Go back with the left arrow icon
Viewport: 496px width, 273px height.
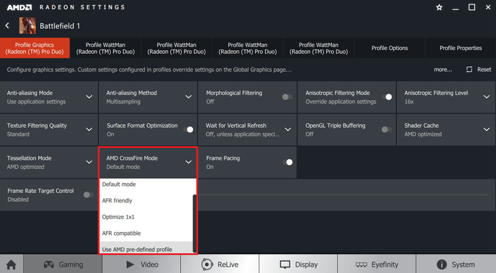(x=7, y=26)
